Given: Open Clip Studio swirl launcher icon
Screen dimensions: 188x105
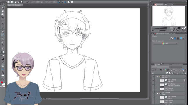Looking at the screenshot, I should tap(10, 2).
